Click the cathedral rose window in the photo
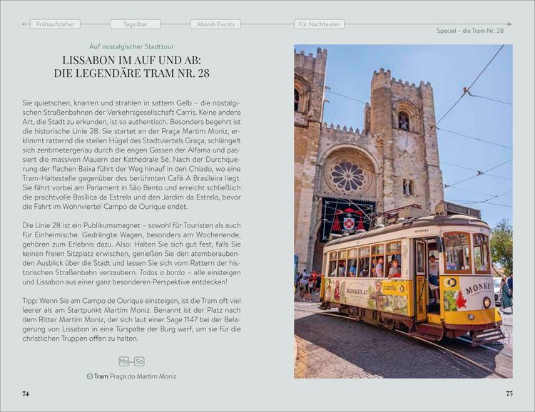This screenshot has height=412, width=535. [x=348, y=176]
